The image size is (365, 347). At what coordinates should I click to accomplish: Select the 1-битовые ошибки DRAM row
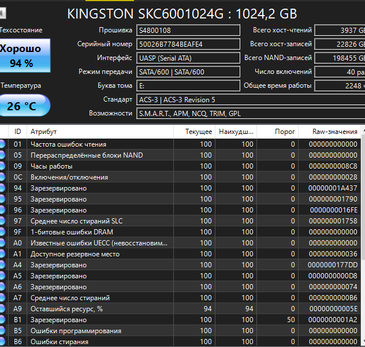pos(180,232)
